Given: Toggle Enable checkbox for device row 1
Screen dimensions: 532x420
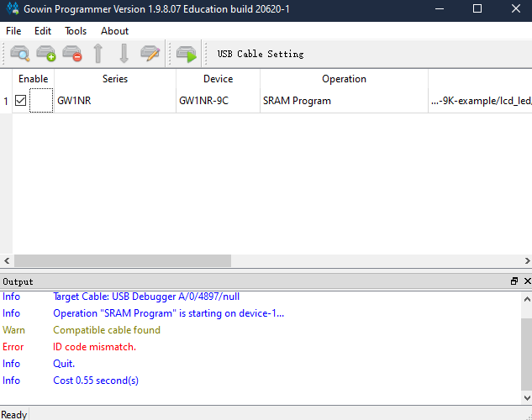Looking at the screenshot, I should pyautogui.click(x=21, y=100).
